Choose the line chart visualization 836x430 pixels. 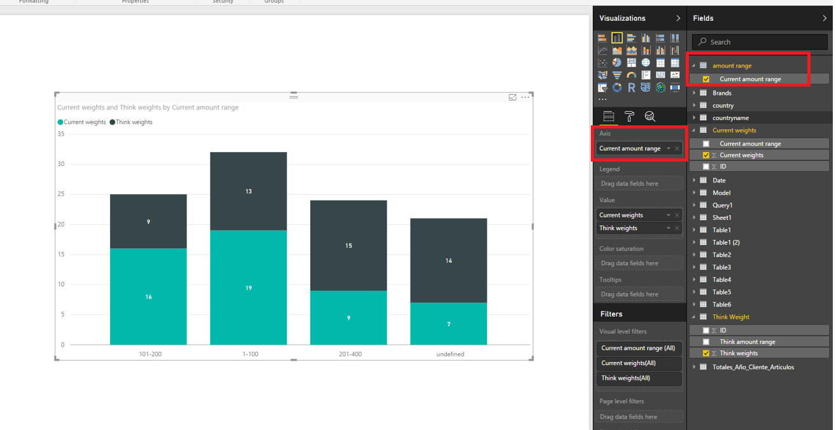click(x=602, y=50)
